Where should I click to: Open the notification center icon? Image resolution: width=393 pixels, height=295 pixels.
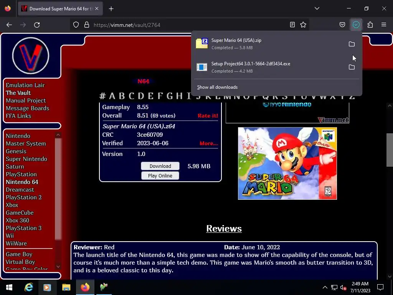380,287
